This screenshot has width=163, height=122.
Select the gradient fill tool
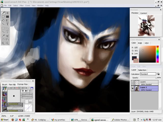(x=7, y=20)
